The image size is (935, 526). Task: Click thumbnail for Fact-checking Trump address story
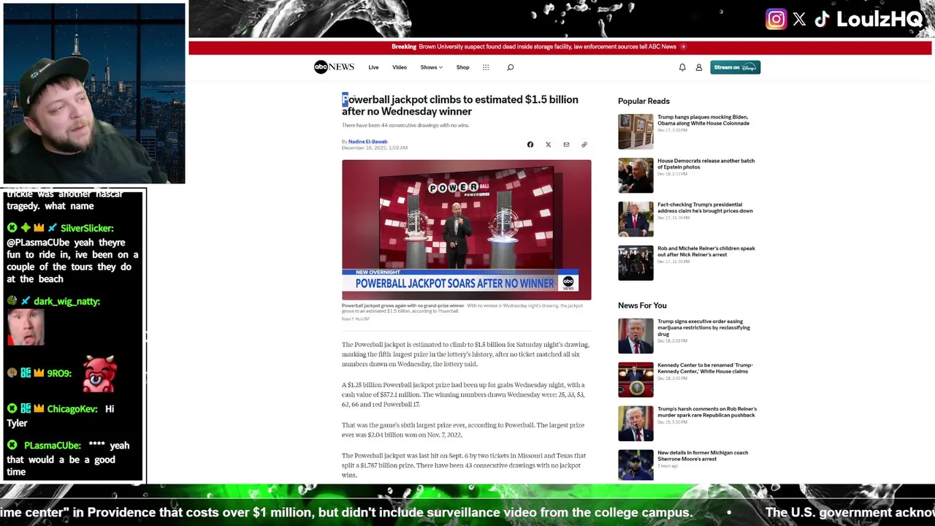click(636, 219)
